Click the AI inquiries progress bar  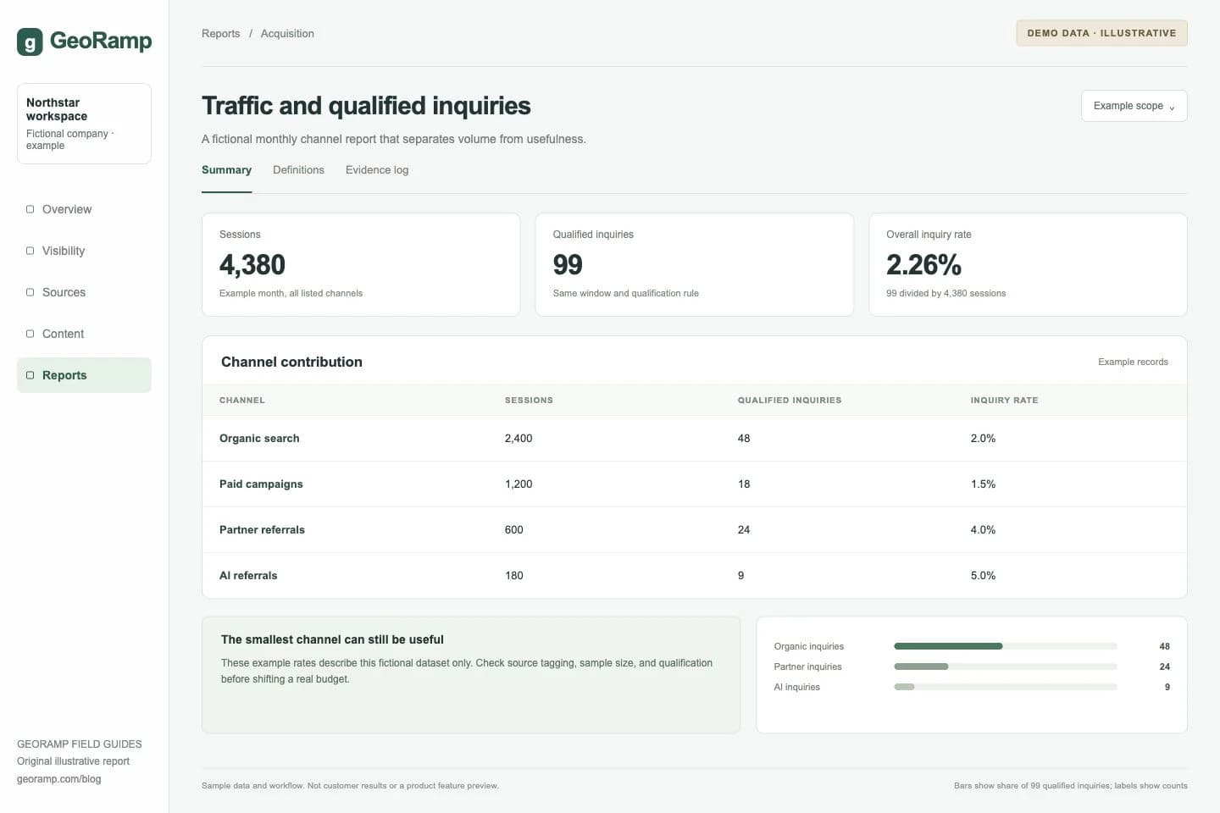[x=1005, y=687]
